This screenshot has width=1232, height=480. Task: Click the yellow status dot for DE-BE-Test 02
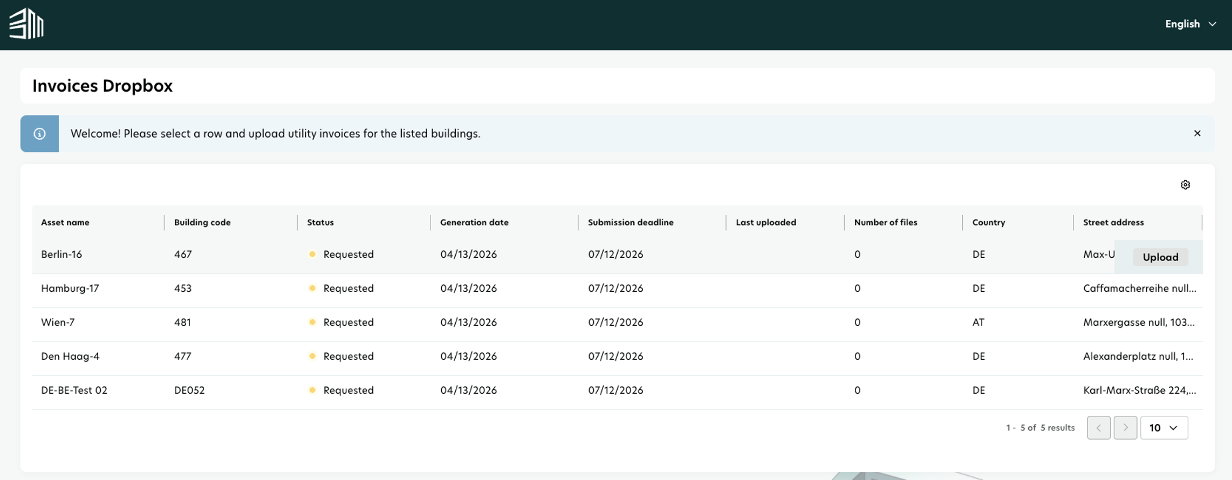312,390
